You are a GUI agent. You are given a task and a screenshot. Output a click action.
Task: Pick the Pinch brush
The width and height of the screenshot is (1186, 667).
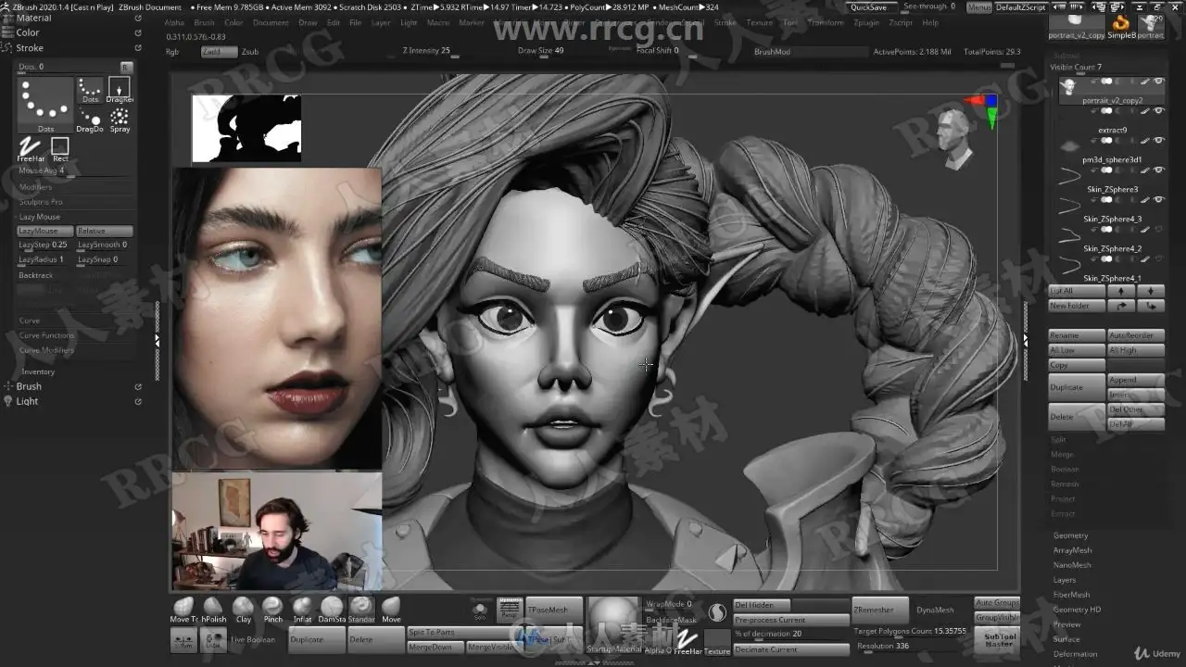tap(272, 610)
